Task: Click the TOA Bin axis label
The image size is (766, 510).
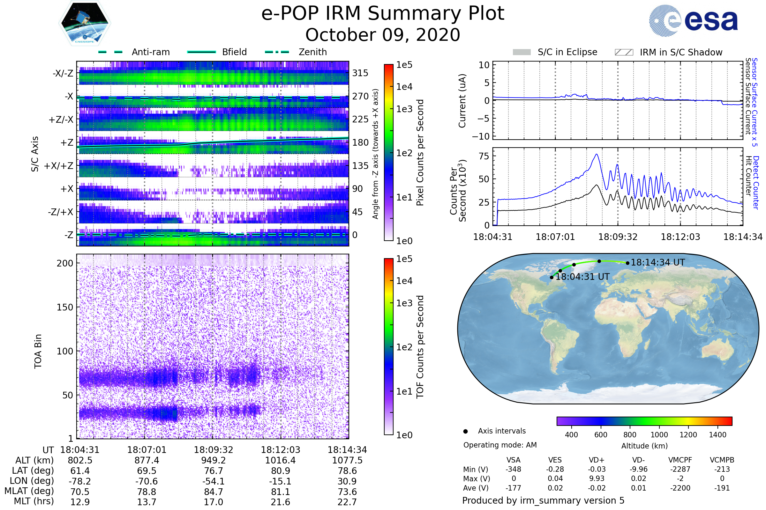Action: (x=38, y=351)
